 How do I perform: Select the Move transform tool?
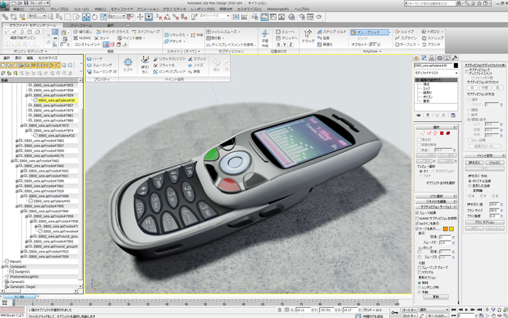86,17
